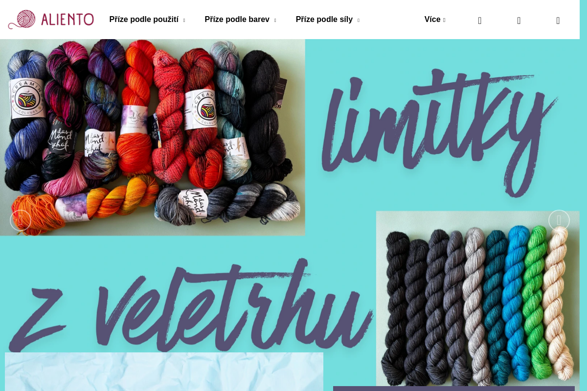Open the colorful hand-dyed skeins photo
Screen dimensions: 587x391
152,137
